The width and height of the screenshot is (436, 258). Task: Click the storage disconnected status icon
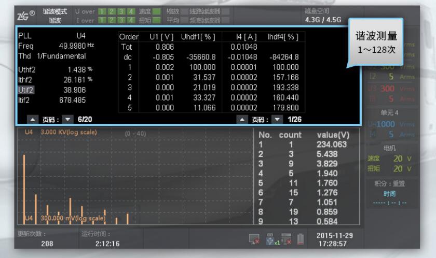[x=286, y=239]
